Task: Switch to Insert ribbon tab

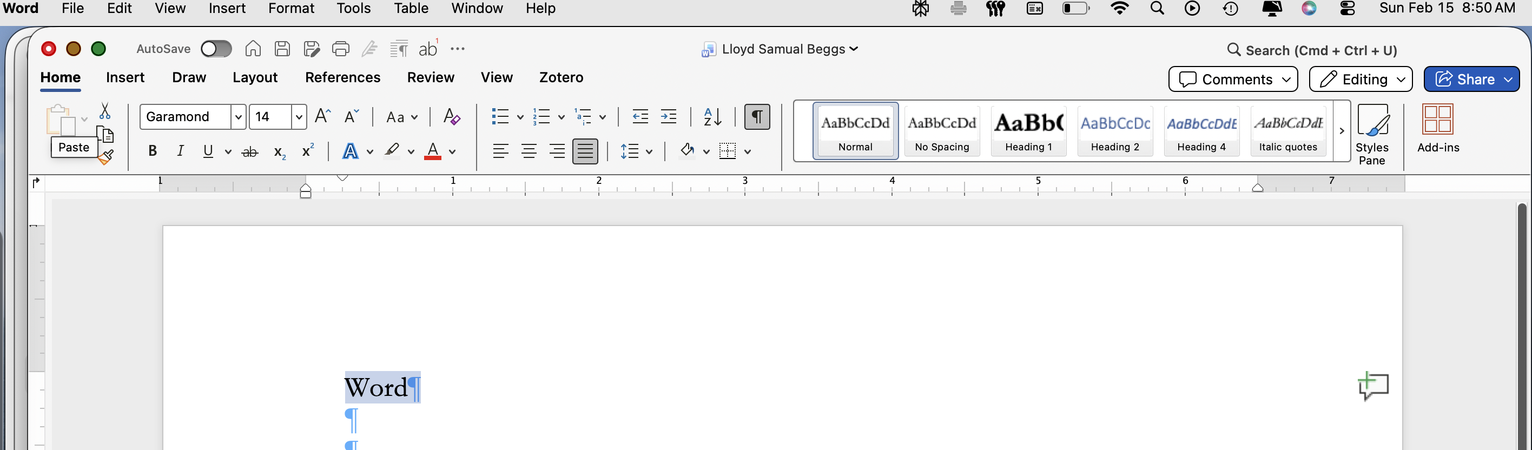Action: [x=125, y=78]
